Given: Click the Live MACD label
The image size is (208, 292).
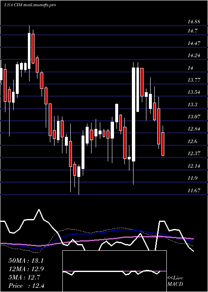Looking at the screenshot, I should pyautogui.click(x=175, y=281).
